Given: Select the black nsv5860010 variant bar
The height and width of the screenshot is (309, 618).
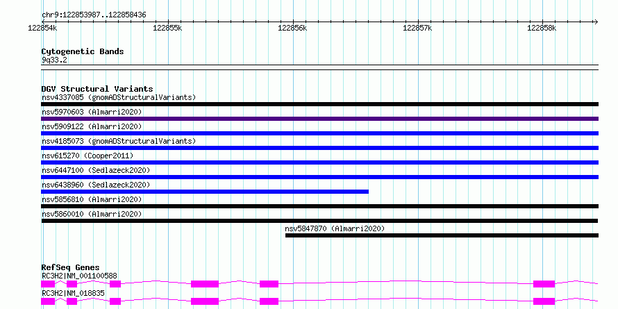Looking at the screenshot, I should pos(319,221).
